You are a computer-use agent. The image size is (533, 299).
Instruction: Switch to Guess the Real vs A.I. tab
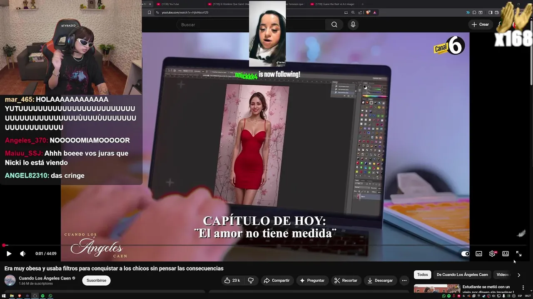[334, 4]
